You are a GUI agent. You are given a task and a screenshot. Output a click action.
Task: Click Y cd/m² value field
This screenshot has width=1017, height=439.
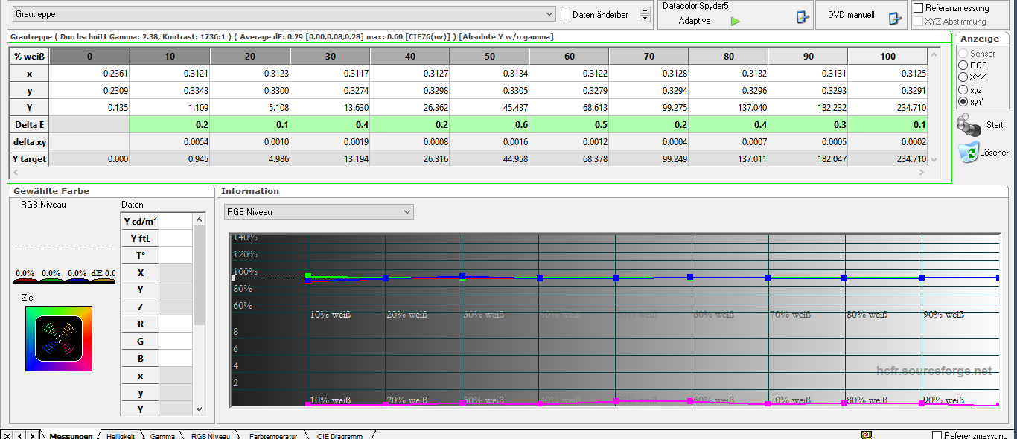coord(176,221)
